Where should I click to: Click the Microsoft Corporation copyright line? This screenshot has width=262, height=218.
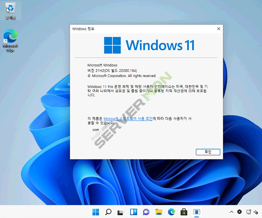[122, 76]
